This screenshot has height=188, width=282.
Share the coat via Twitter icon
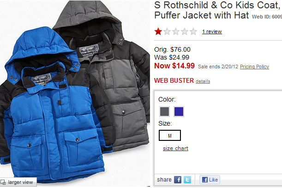coord(187,180)
